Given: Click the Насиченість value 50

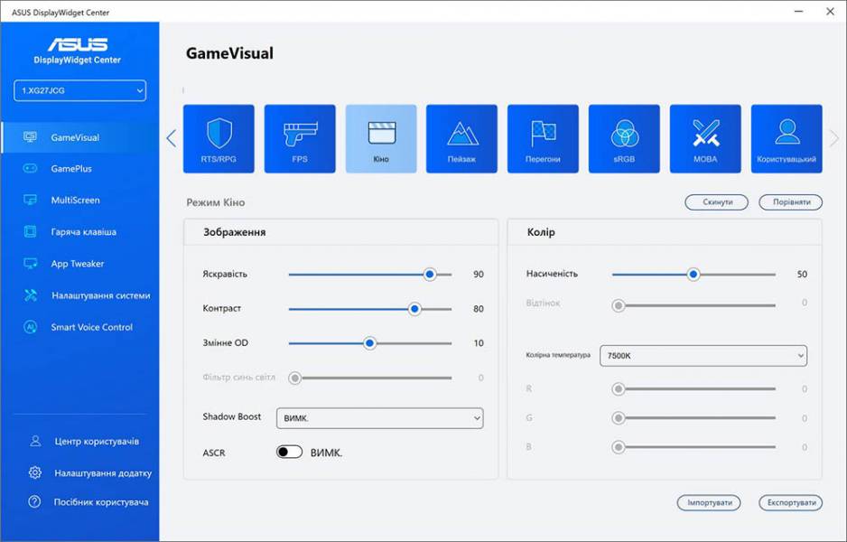Looking at the screenshot, I should 802,275.
